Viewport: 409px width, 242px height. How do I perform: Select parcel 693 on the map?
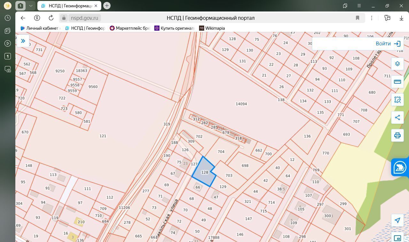pos(346,134)
